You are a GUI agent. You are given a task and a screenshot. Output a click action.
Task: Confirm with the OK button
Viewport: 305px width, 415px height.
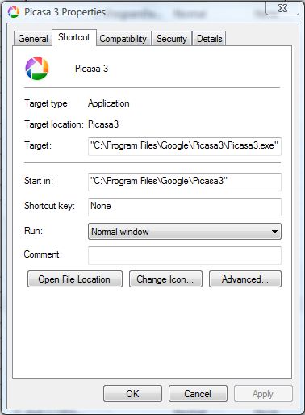pos(132,394)
